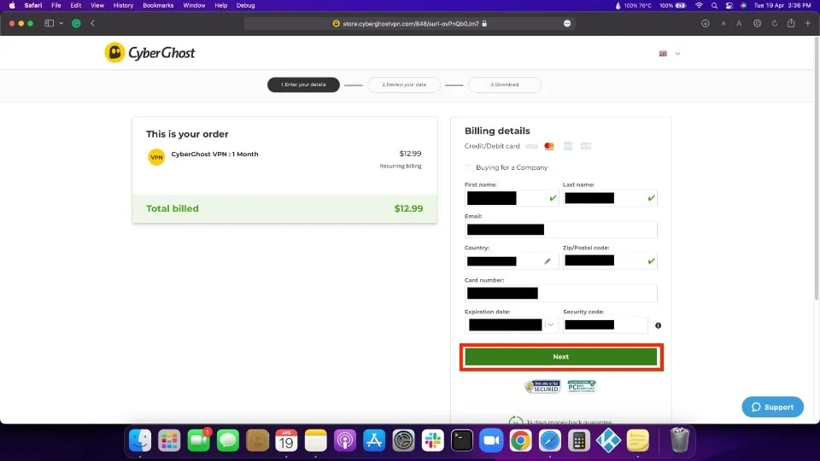Expand the Expiration date dropdown
This screenshot has width=820, height=461.
coord(551,325)
